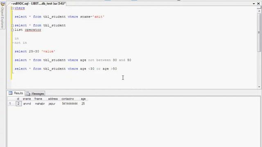Select the 'fname' column header

click(38, 99)
